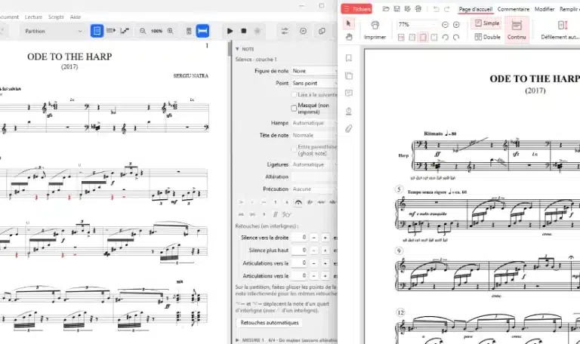This screenshot has width=580, height=344.
Task: Select the Simple page layout
Action: pos(487,23)
